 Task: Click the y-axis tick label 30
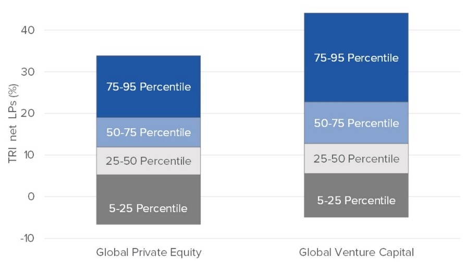[28, 72]
